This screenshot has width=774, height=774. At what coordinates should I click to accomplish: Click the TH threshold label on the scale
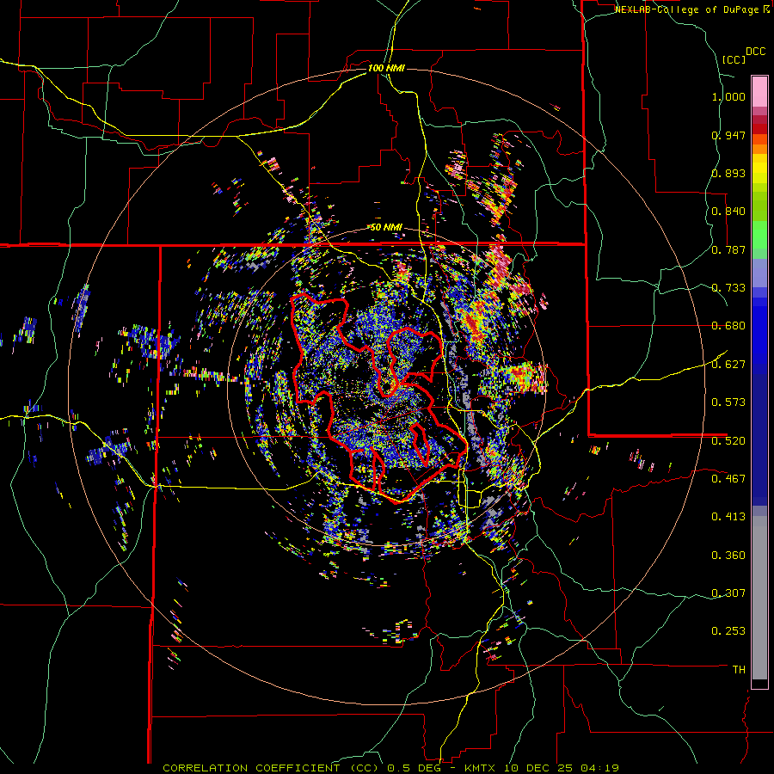point(739,669)
